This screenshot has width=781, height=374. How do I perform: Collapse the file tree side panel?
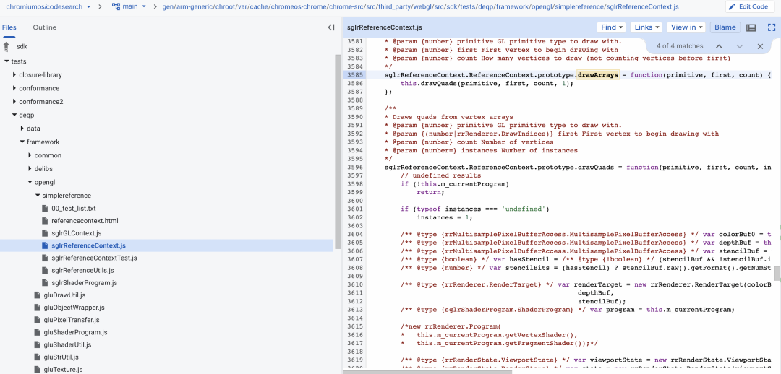(x=331, y=27)
